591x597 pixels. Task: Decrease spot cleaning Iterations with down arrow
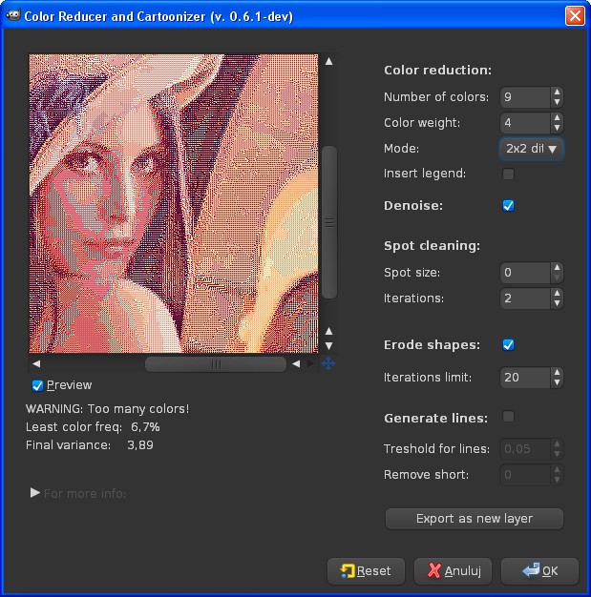557,303
